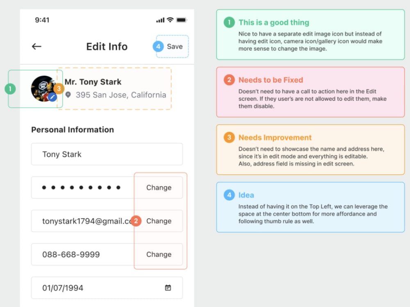Open the calendar date picker icon
Image resolution: width=410 pixels, height=307 pixels.
tap(168, 288)
